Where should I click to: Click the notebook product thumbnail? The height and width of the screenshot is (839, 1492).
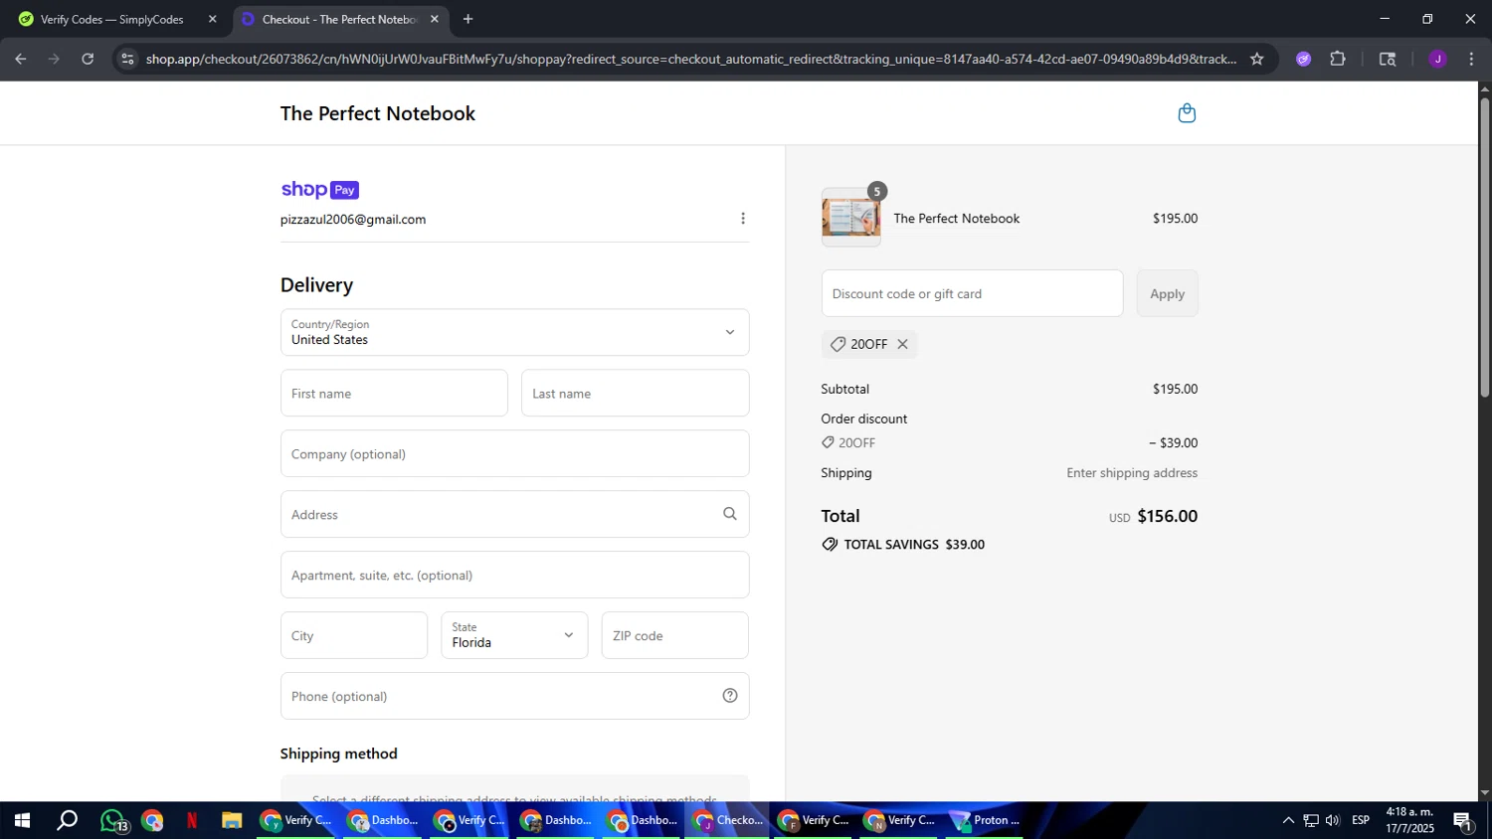click(x=850, y=218)
